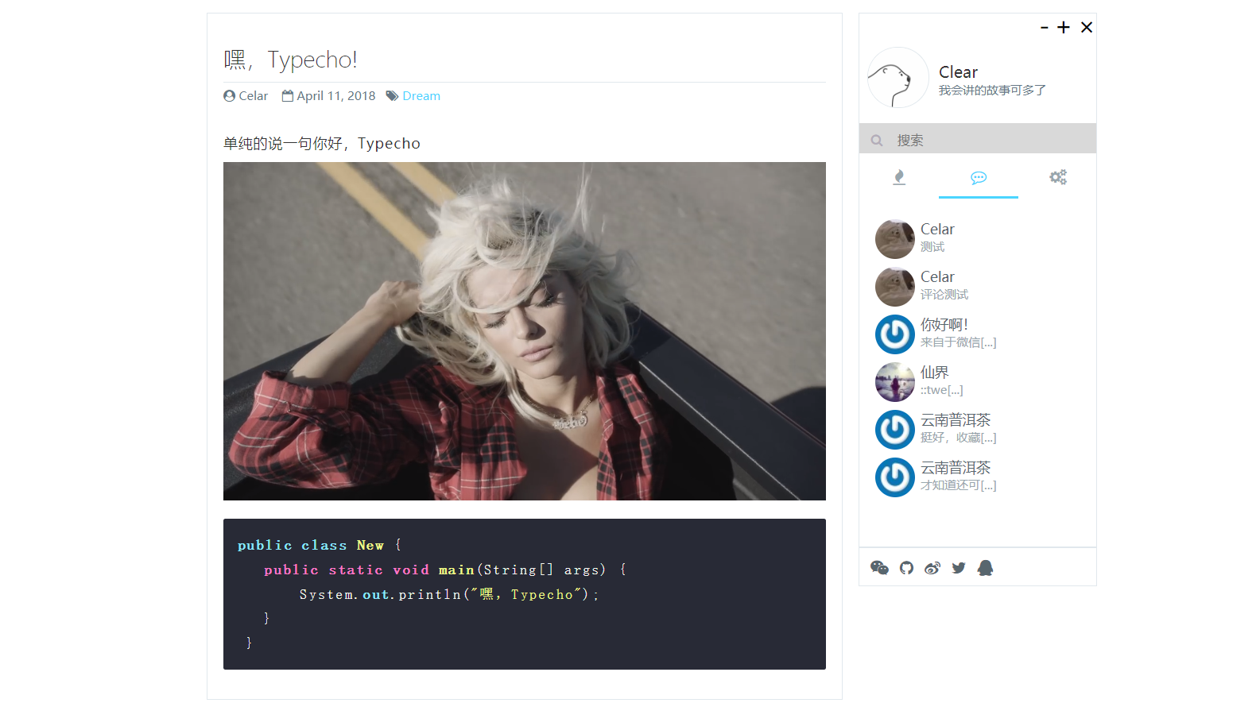The height and width of the screenshot is (703, 1260).
Task: Click the 仙界 user avatar
Action: 895,382
